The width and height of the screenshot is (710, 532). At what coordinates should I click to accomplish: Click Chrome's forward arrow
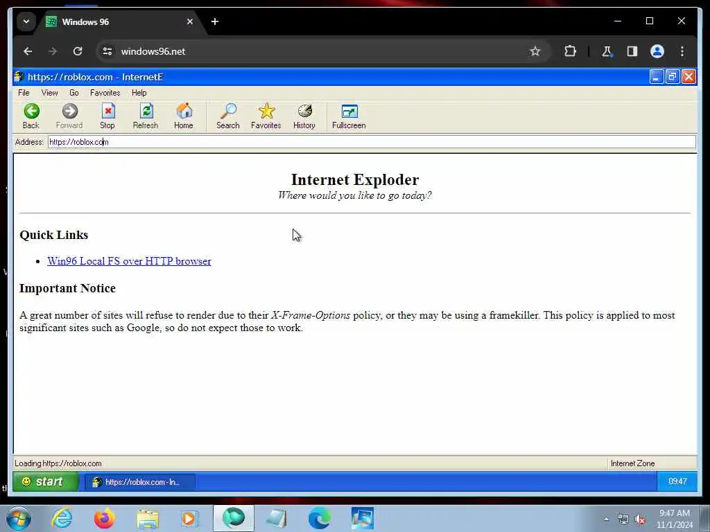tap(53, 51)
